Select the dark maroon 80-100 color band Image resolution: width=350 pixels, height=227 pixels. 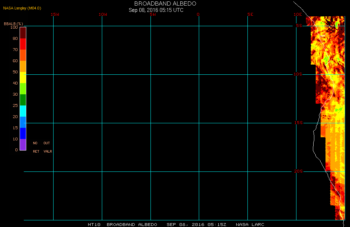tap(23, 33)
